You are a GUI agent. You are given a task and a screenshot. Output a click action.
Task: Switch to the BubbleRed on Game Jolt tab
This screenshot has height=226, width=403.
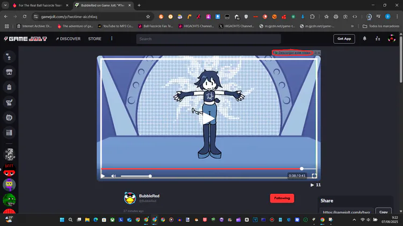click(x=103, y=5)
